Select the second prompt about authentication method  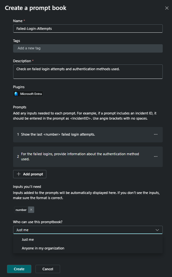[88, 157]
